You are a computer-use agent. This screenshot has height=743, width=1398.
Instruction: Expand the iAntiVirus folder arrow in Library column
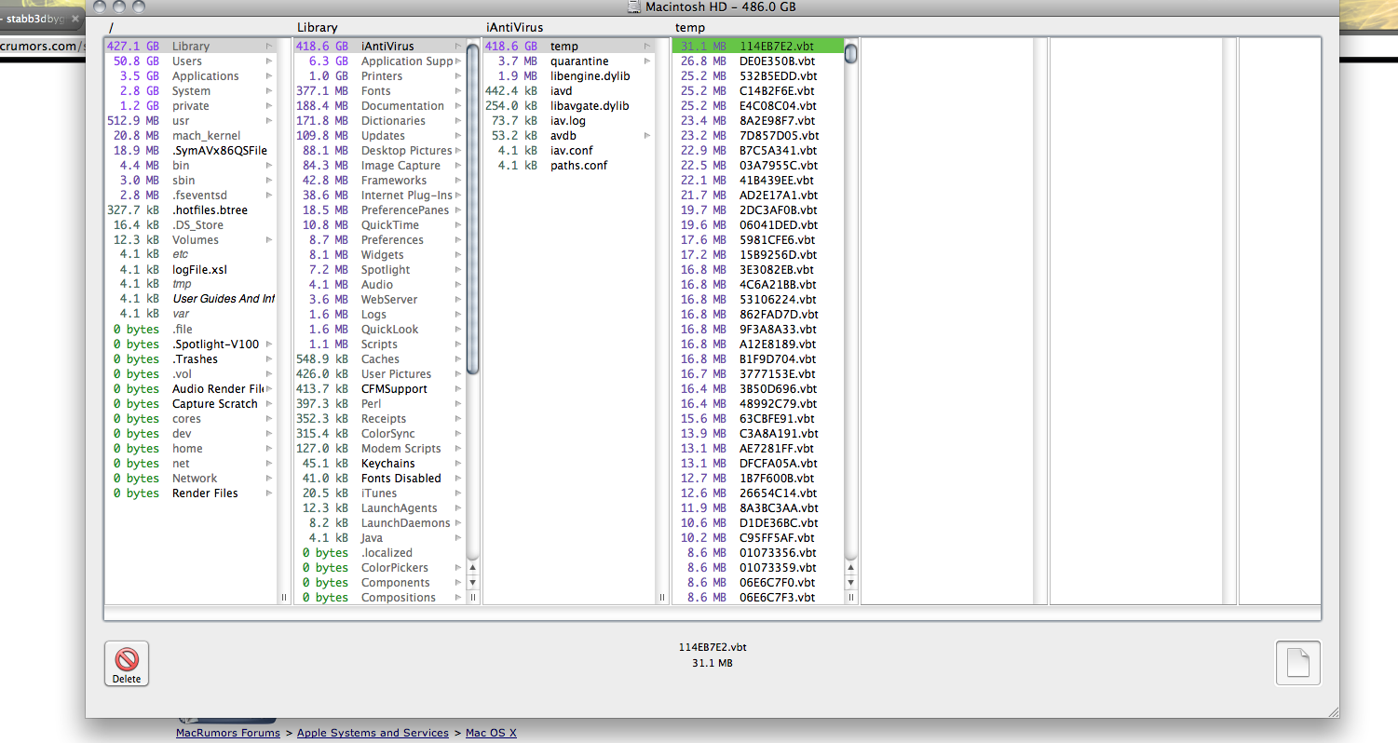pyautogui.click(x=458, y=46)
